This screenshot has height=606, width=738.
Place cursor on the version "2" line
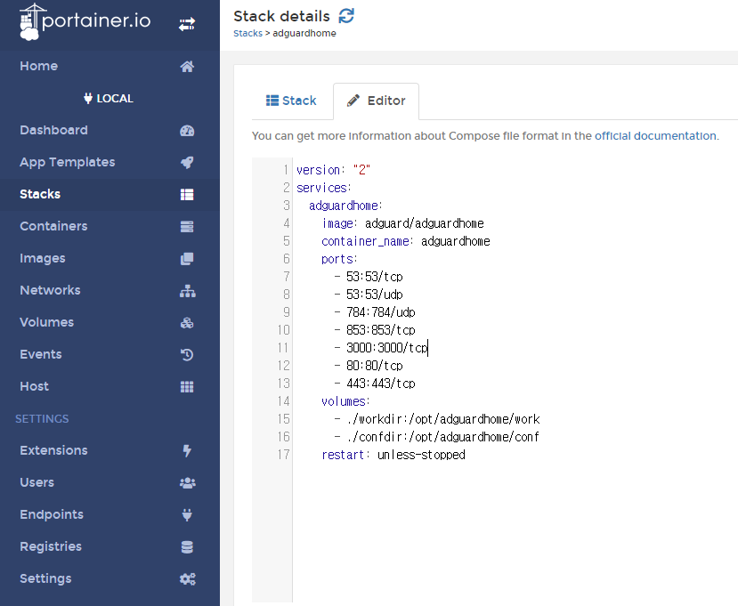(x=333, y=170)
